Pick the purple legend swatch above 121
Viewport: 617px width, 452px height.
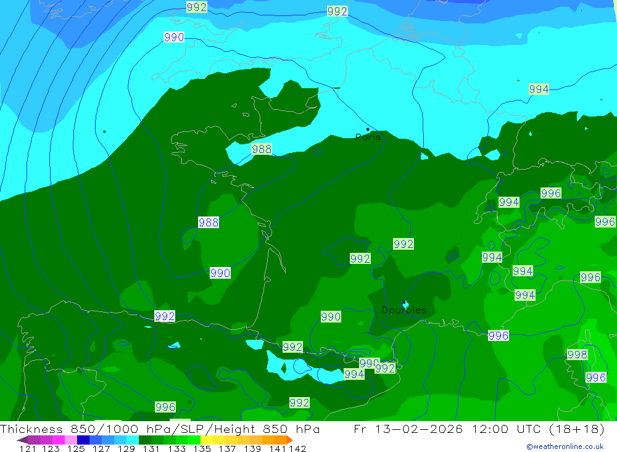(x=34, y=440)
